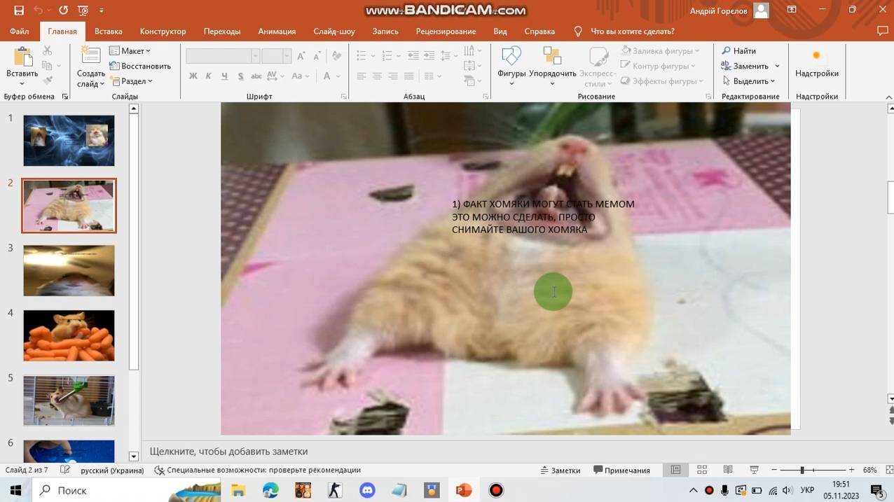Click Reset (Восстановить) slide button
Viewport: 894px width, 502px height.
pos(140,66)
